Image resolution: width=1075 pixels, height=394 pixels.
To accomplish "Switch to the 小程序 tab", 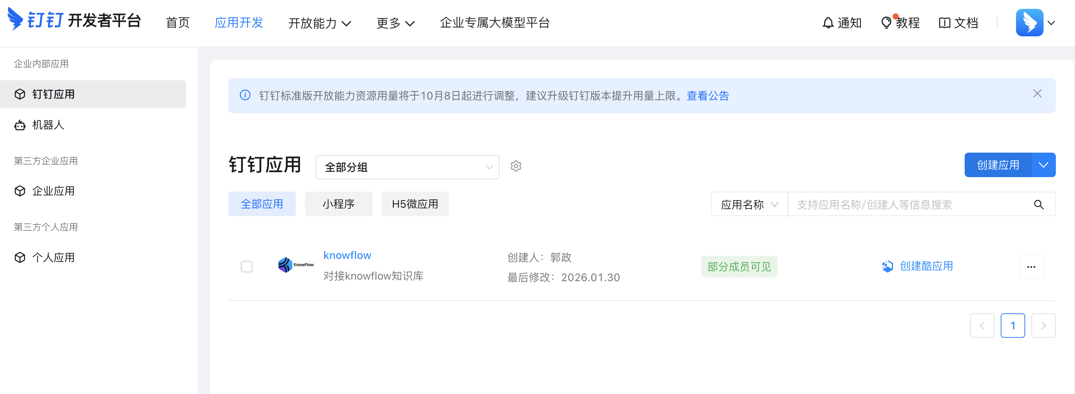I will tap(338, 204).
